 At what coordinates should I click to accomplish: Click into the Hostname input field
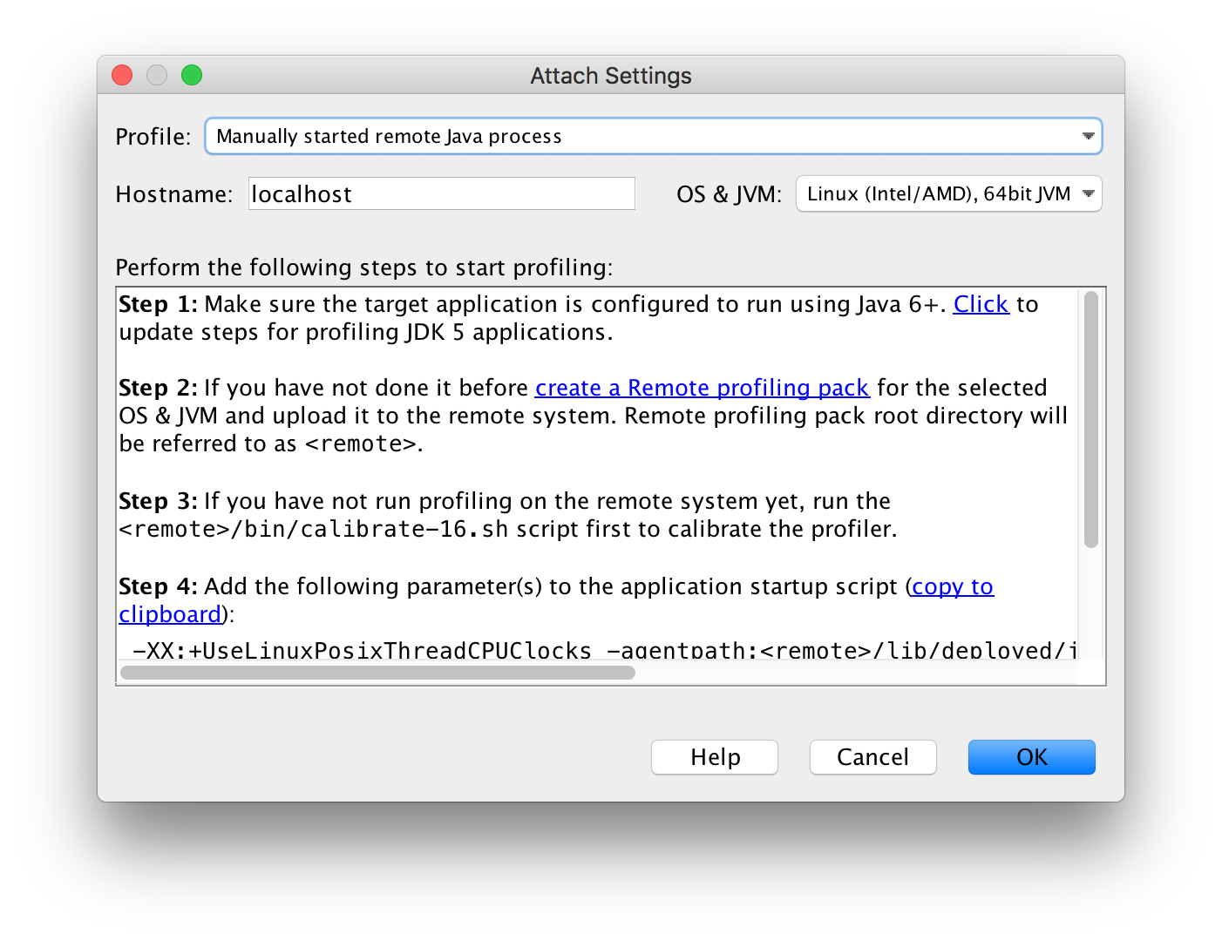(x=442, y=193)
